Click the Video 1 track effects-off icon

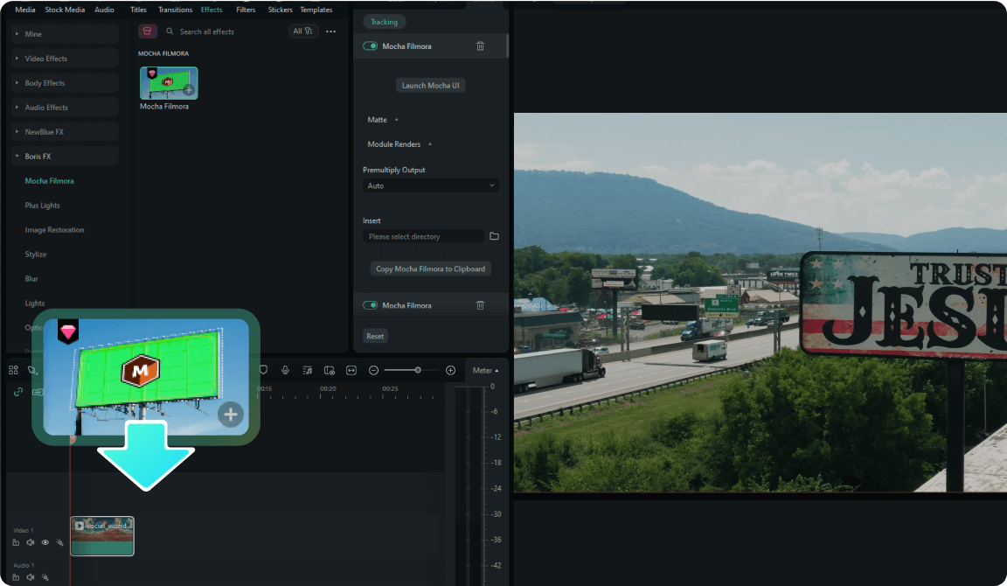(x=59, y=542)
